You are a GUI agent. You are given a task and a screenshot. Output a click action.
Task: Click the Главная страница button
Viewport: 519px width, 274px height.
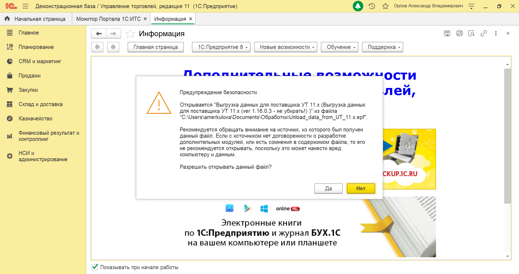click(156, 47)
